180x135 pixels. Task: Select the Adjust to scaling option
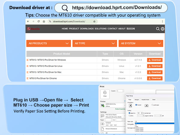(129, 113)
